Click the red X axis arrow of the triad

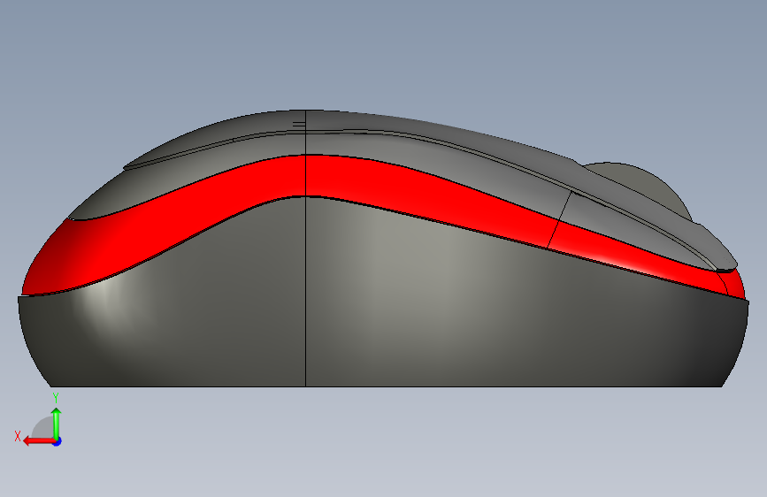tap(39, 441)
